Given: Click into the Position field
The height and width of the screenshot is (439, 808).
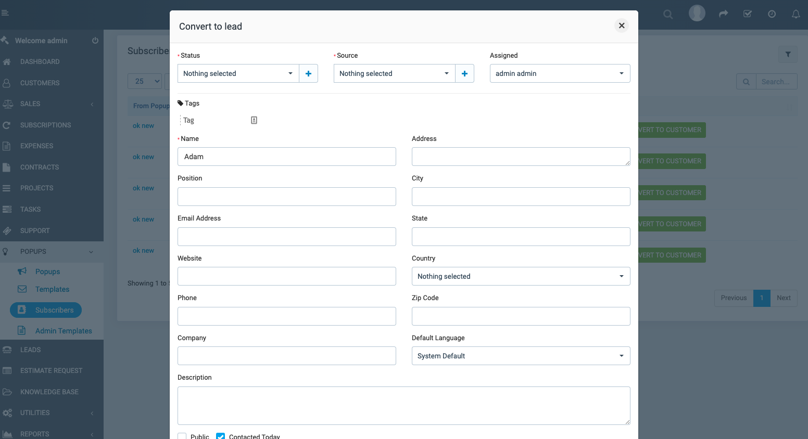Looking at the screenshot, I should [287, 197].
